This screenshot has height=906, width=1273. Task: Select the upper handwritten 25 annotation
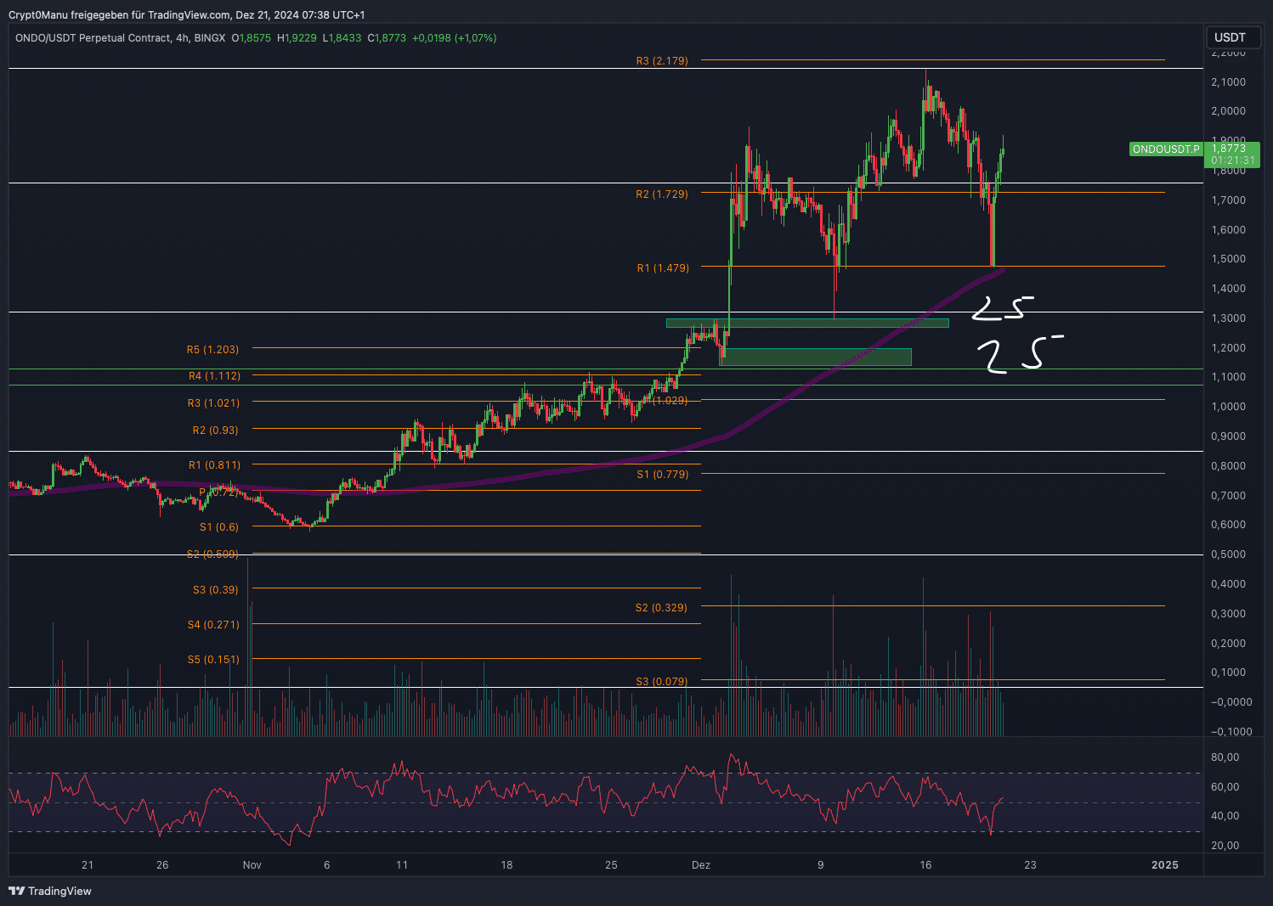point(1003,308)
